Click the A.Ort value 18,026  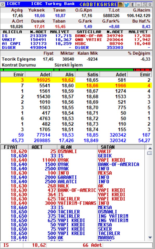(x=16, y=26)
